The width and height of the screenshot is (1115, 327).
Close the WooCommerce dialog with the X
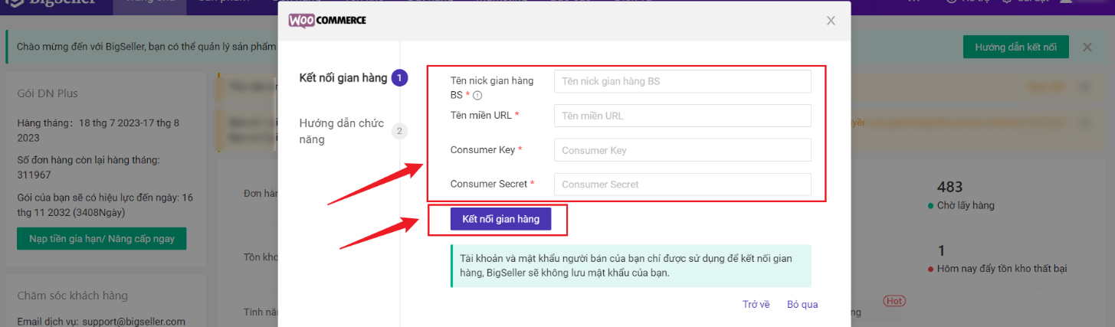click(831, 21)
